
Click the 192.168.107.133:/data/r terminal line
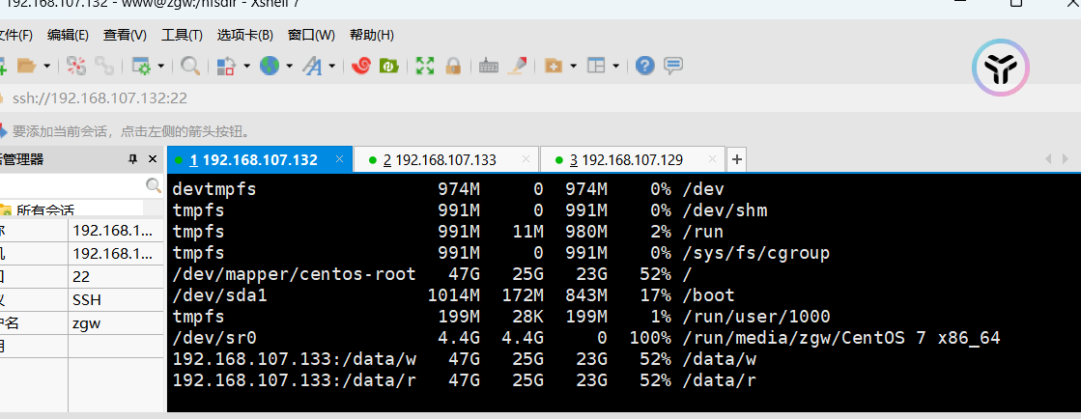[x=467, y=380]
